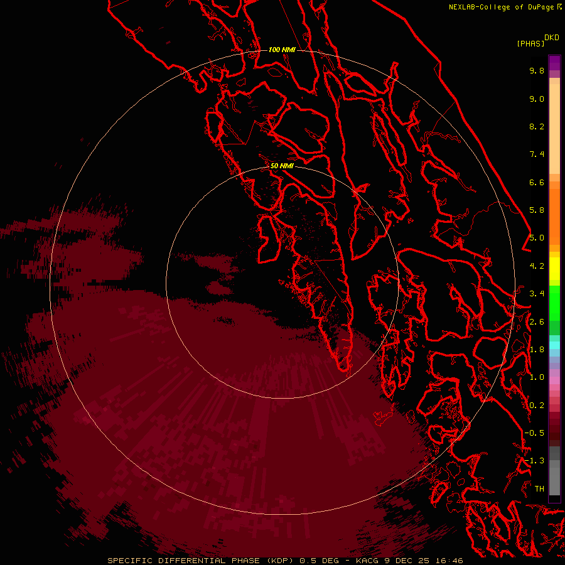565x565 pixels.
Task: Click the yellow band of the color bar
Action: pyautogui.click(x=554, y=269)
